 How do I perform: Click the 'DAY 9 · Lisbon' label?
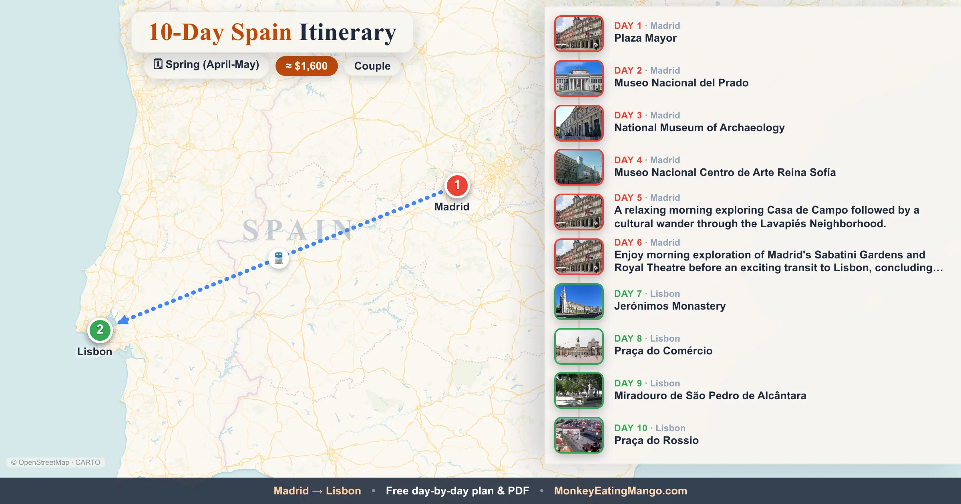647,383
